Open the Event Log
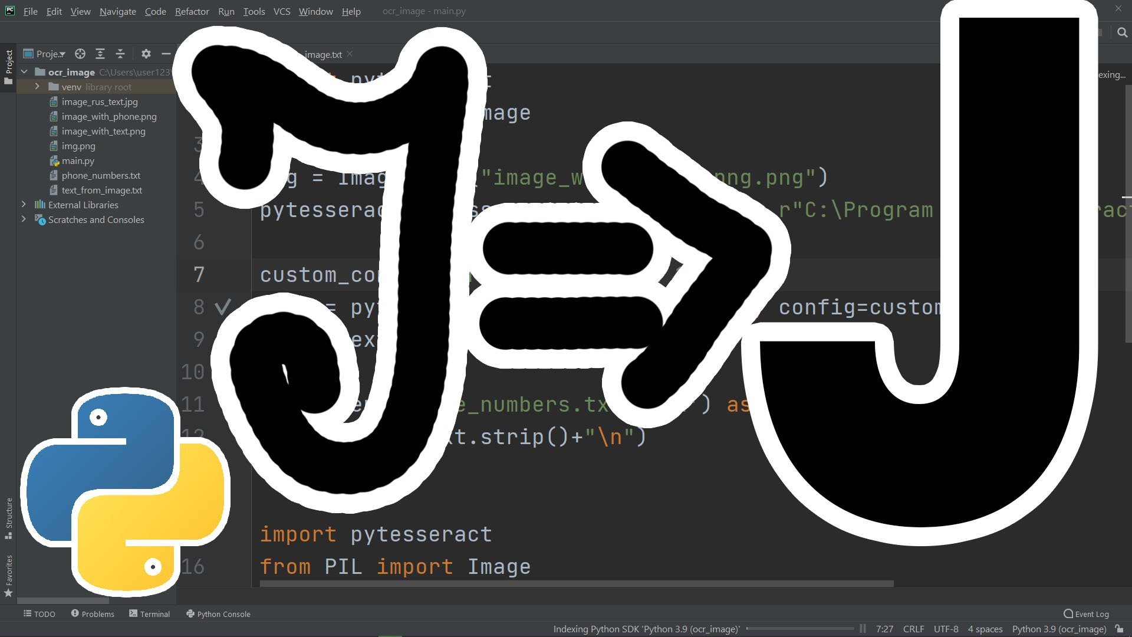This screenshot has height=637, width=1132. click(x=1086, y=614)
